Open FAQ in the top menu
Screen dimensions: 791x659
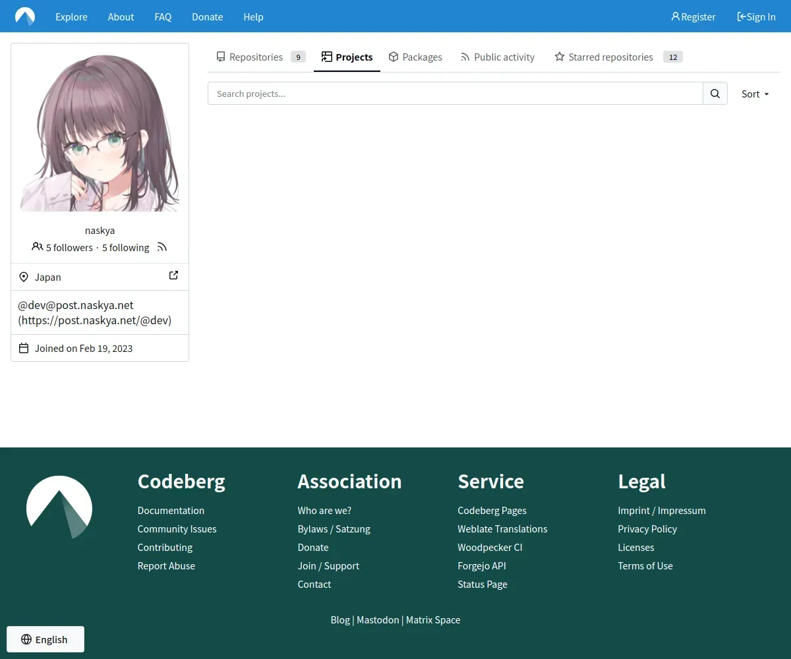click(x=163, y=16)
